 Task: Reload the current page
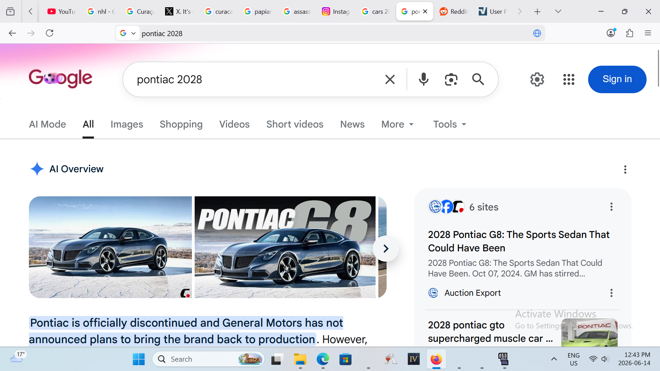[50, 33]
